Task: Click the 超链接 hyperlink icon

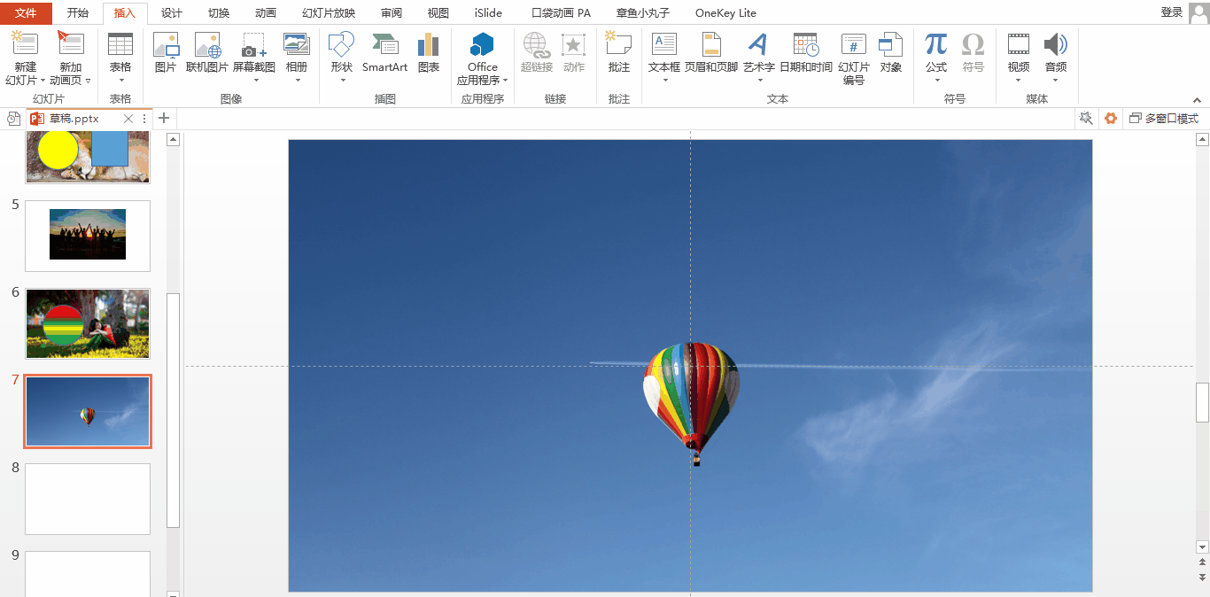Action: click(536, 44)
